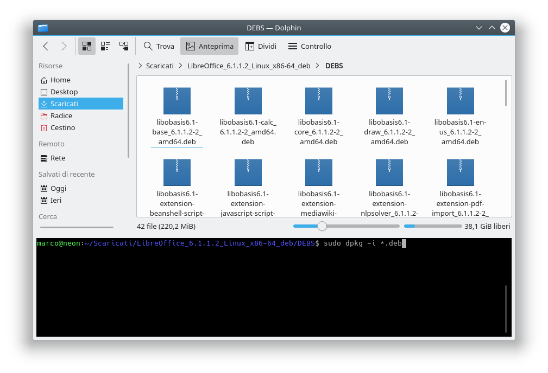This screenshot has height=373, width=548.
Task: Click libobasis6.1-calc_6.1.1.2-2_amd64.deb file name
Action: [x=248, y=132]
